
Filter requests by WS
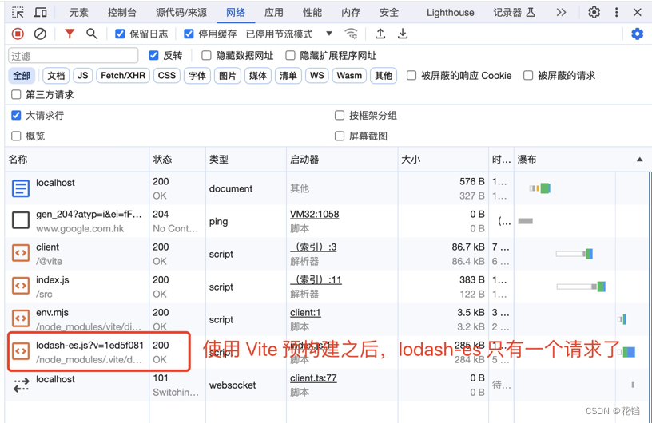point(317,76)
